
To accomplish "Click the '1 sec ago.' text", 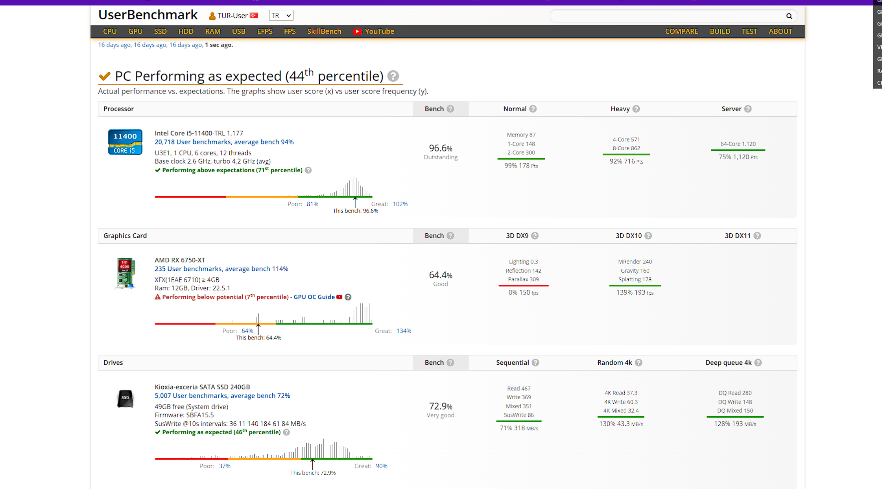I will [219, 45].
